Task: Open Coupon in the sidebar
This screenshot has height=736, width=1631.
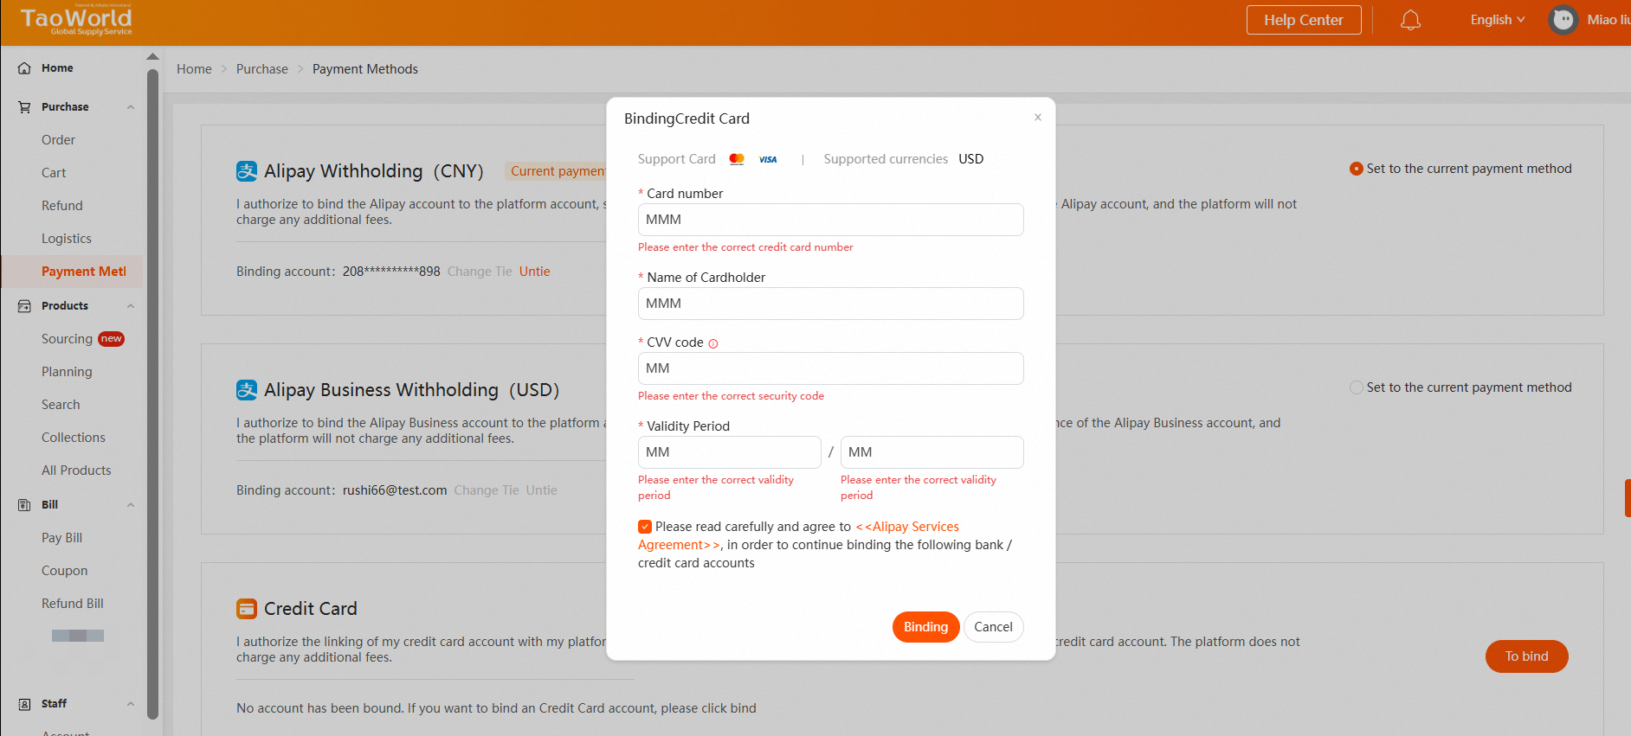Action: 65,571
